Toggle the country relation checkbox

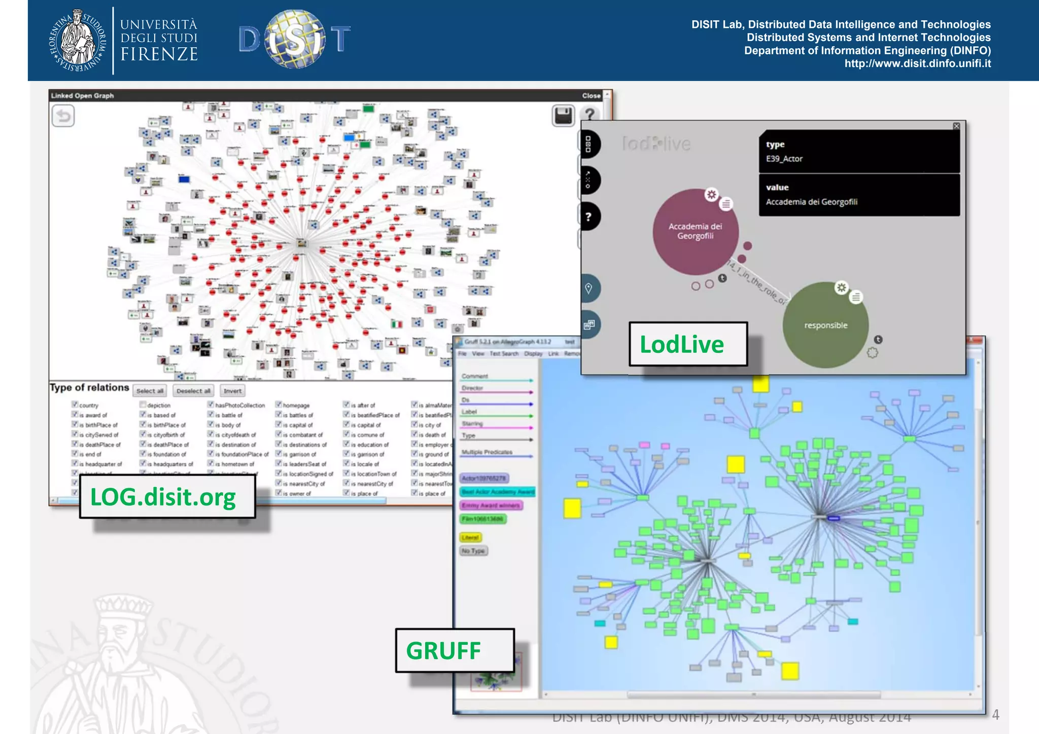[x=75, y=405]
